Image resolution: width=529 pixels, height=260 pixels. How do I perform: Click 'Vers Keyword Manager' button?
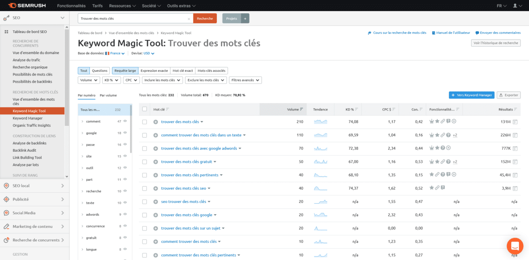click(471, 95)
